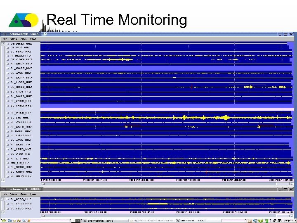The image size is (297, 223).
Task: Switch to orbmonrtd :snrs taskbar button
Action: [105, 221]
